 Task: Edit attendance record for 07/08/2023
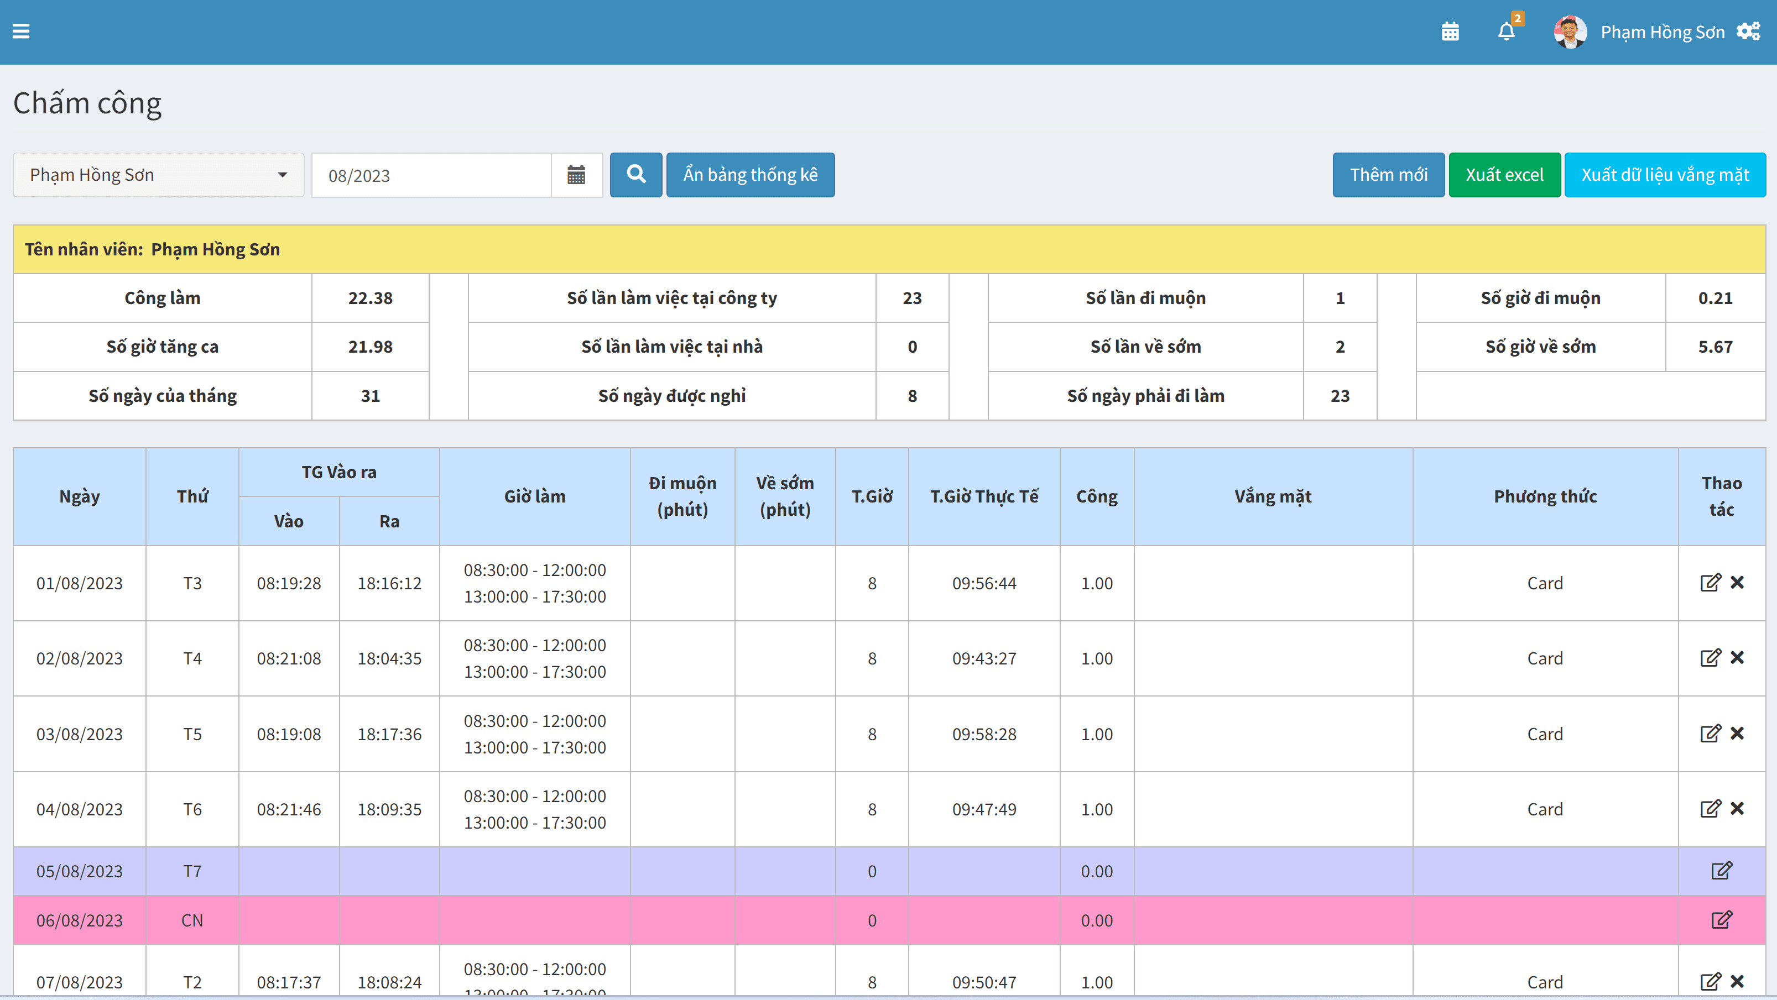pyautogui.click(x=1710, y=981)
